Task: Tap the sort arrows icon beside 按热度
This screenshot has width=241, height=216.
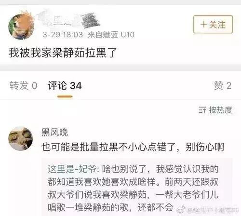Action: point(202,110)
